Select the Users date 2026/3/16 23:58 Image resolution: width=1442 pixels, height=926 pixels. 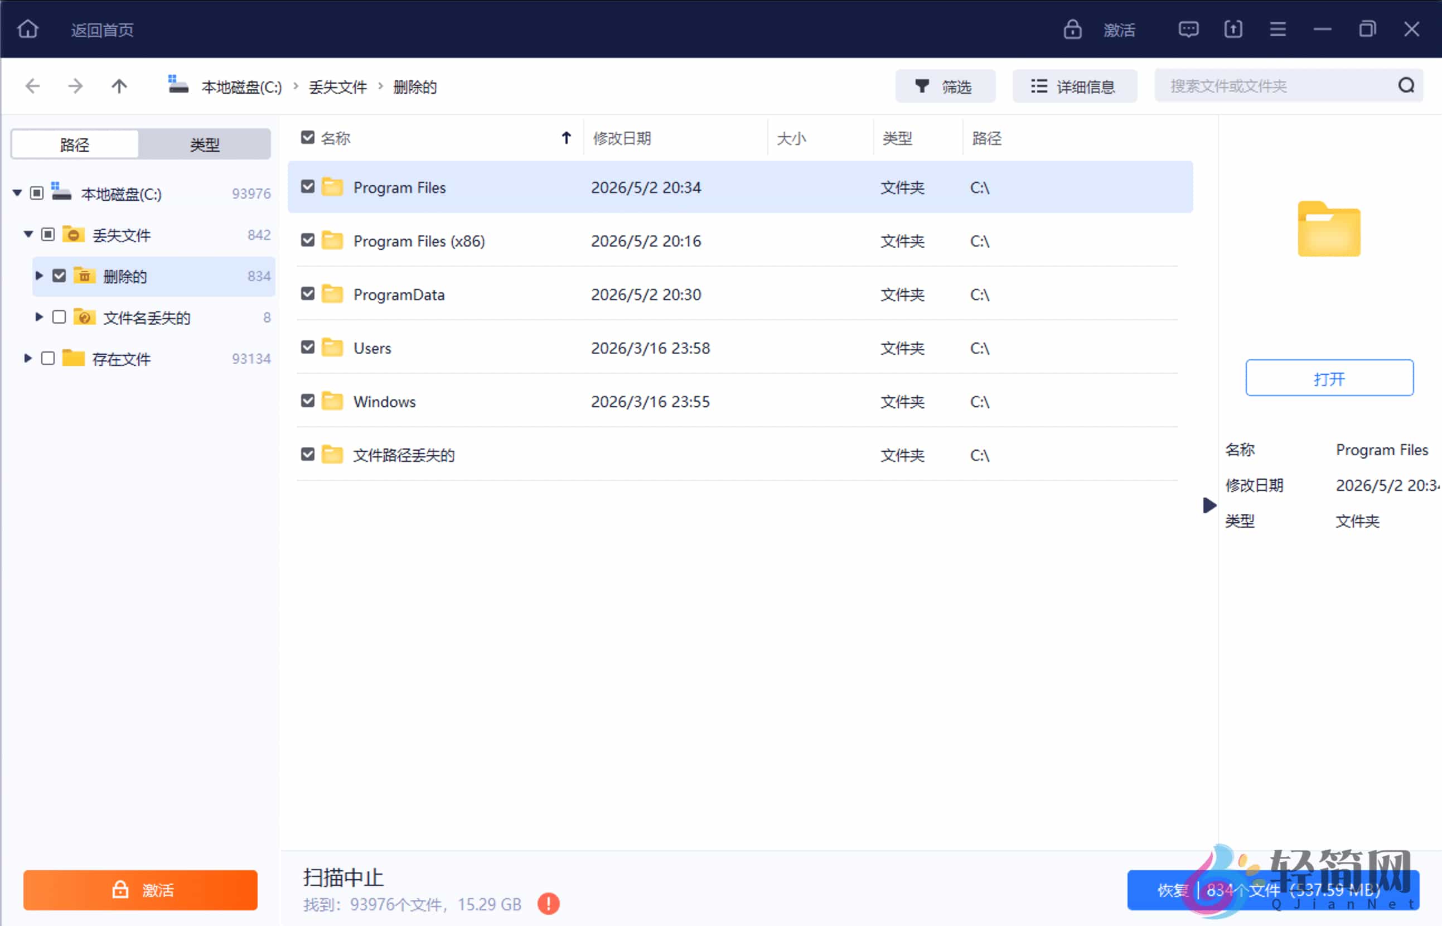click(x=650, y=348)
